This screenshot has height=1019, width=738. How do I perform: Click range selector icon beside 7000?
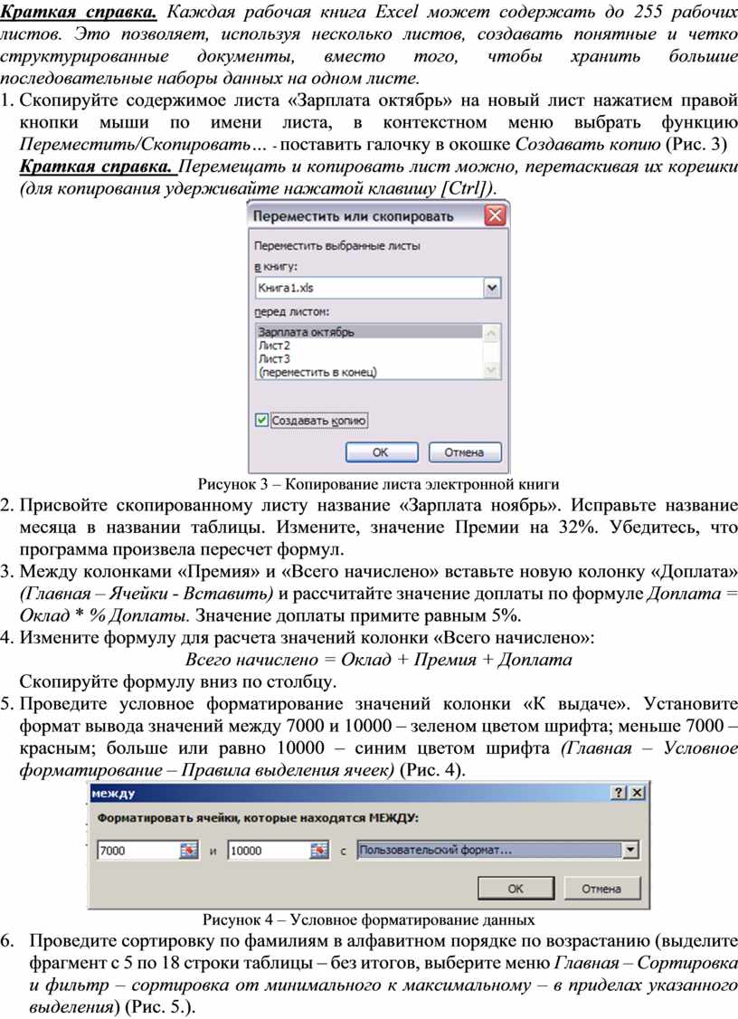coord(189,850)
